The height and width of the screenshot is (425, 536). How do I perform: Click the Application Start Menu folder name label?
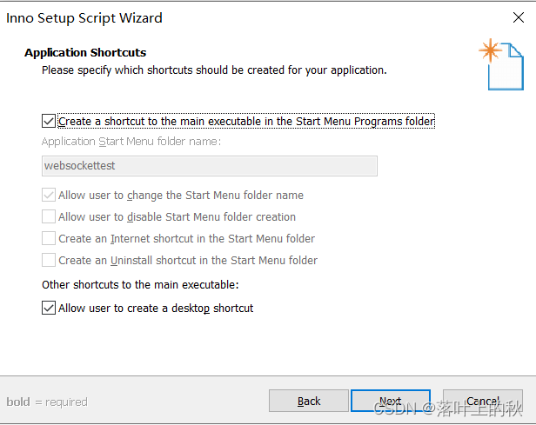[131, 142]
